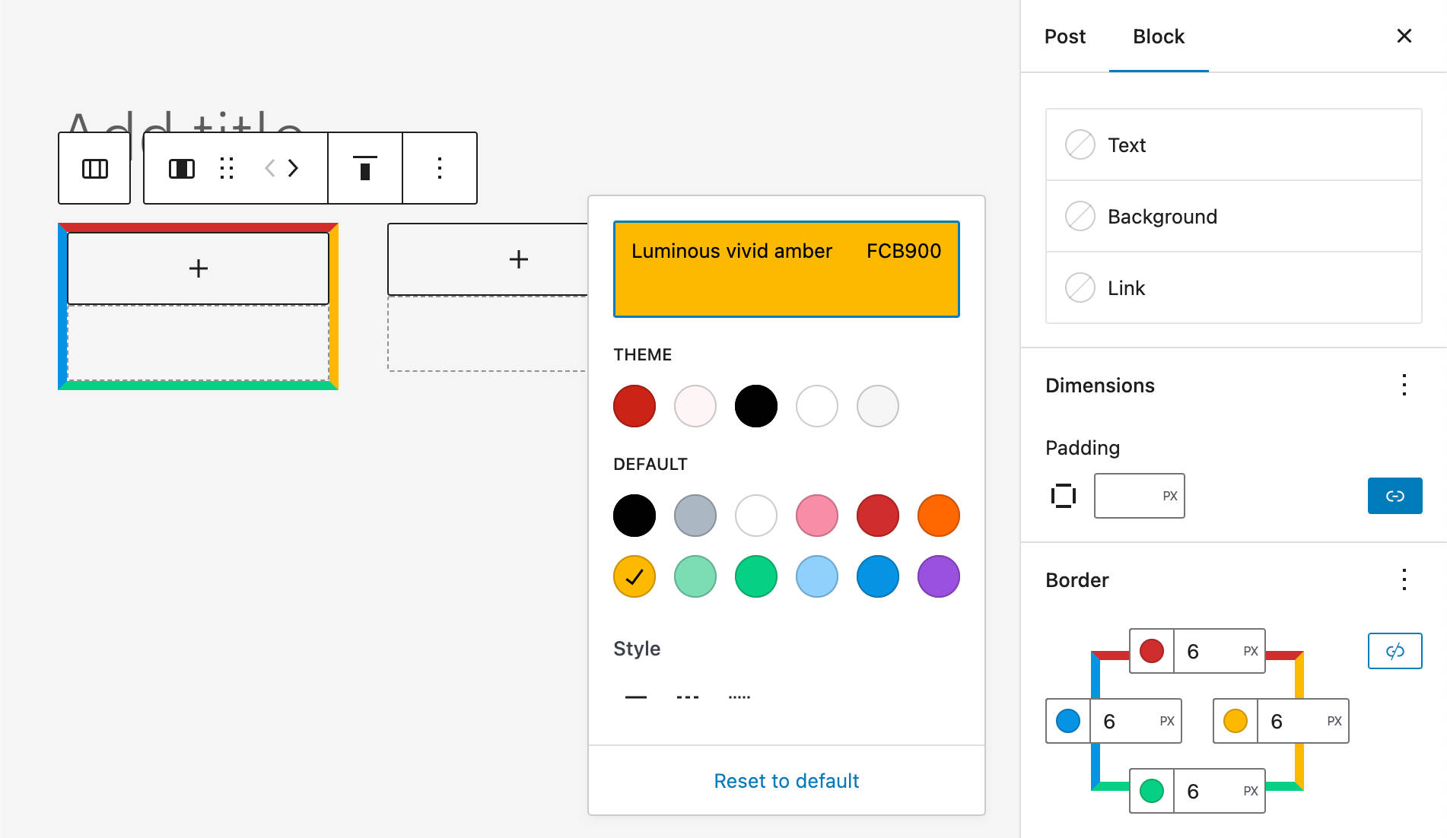
Task: Switch to the Post tab
Action: click(1064, 36)
